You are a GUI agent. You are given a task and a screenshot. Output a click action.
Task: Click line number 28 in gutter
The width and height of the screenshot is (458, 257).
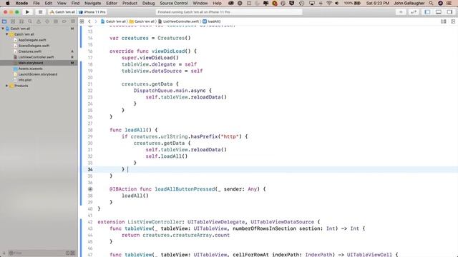pyautogui.click(x=90, y=130)
